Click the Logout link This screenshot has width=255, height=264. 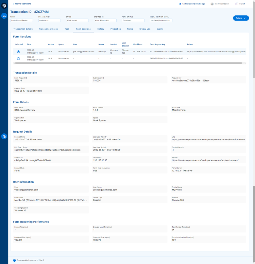pyautogui.click(x=242, y=4)
